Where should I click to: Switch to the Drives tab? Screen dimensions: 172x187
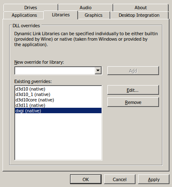[x=31, y=8]
